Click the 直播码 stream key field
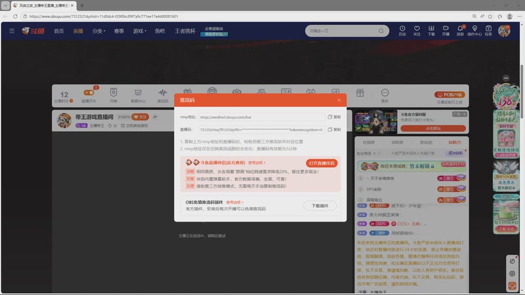 [x=261, y=129]
